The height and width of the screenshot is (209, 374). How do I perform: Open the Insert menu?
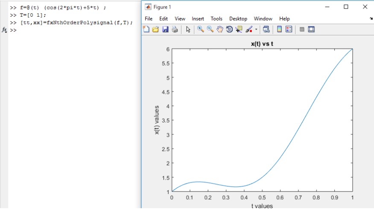[198, 19]
